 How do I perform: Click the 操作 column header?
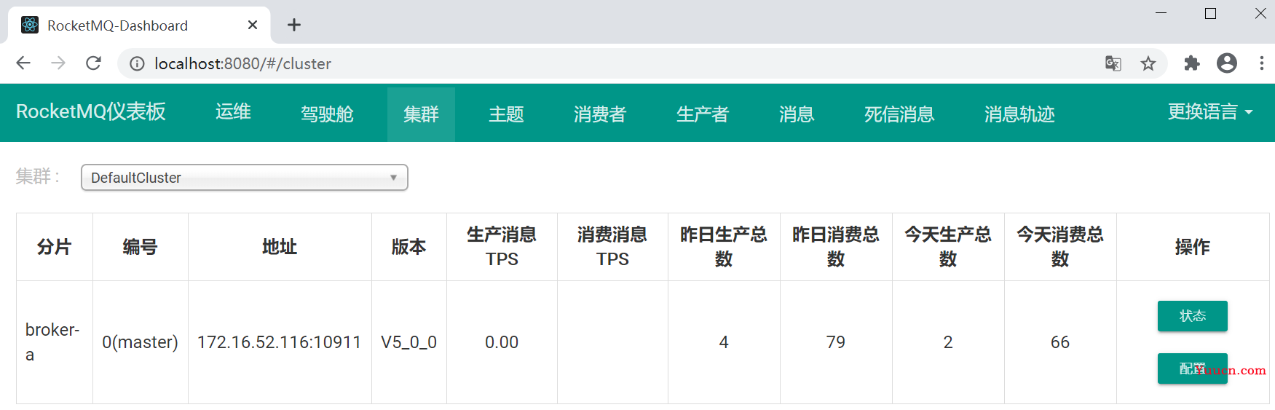point(1193,247)
